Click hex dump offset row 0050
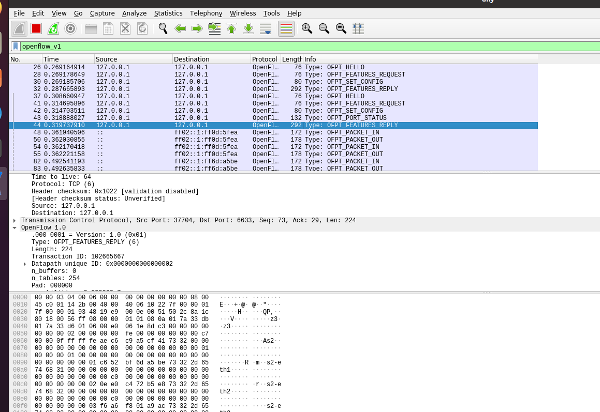Image resolution: width=600 pixels, height=412 pixels. coord(20,333)
